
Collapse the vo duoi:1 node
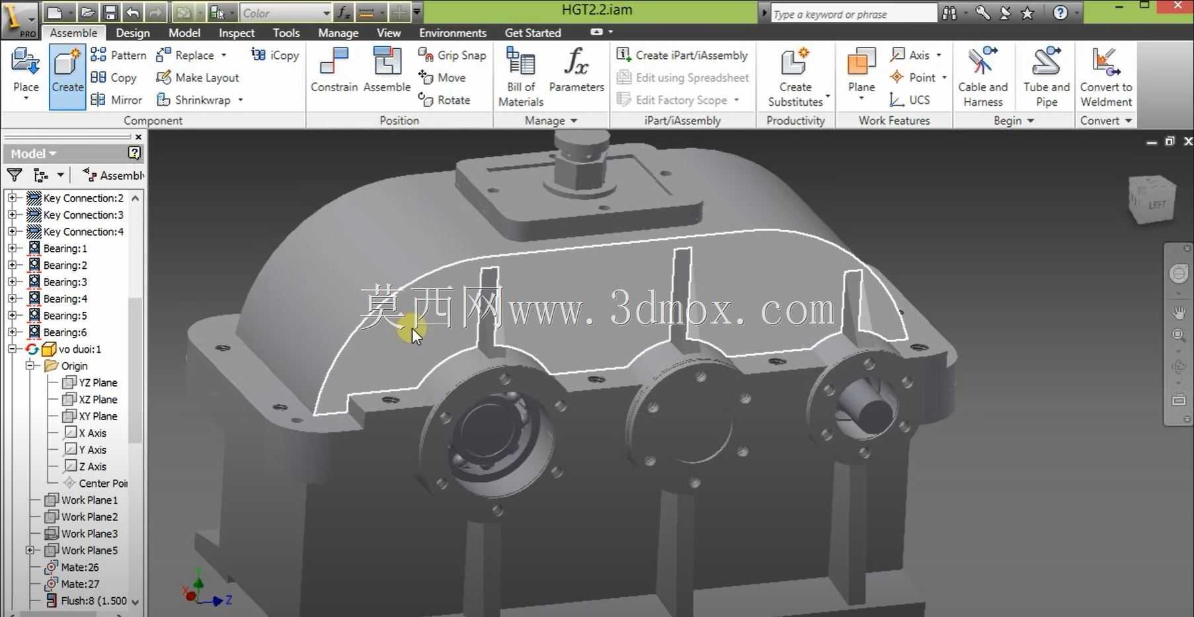[12, 349]
